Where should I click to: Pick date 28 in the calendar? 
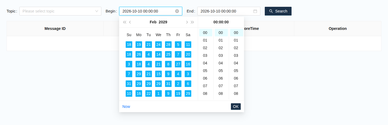tap(168, 45)
